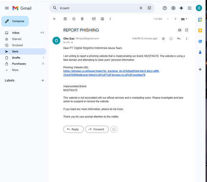
Task: Open the Starred folder
Action: tap(23, 39)
